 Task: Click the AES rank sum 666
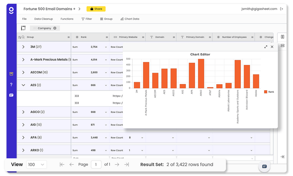click(x=93, y=85)
